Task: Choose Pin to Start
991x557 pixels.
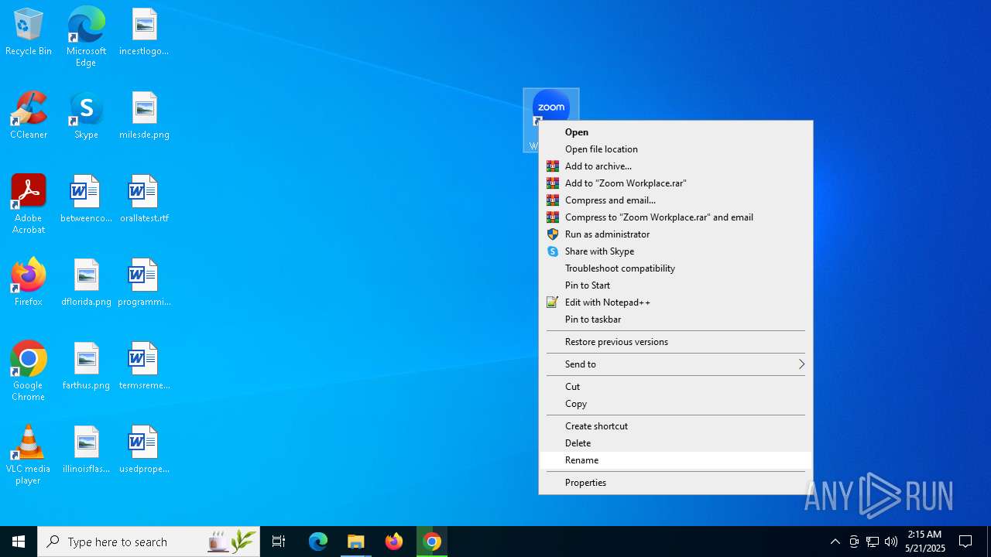Action: tap(676, 285)
